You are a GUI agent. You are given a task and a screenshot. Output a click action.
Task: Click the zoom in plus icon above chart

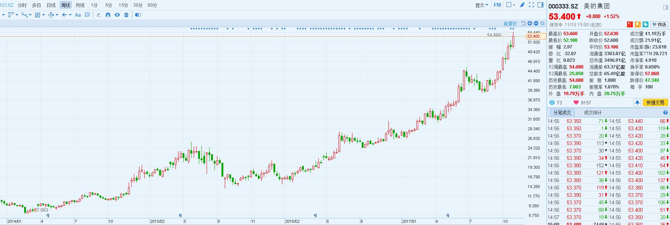tap(530, 23)
